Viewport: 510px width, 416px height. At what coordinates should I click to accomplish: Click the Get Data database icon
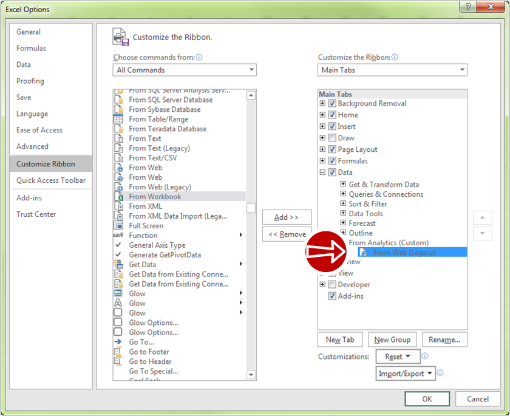point(118,265)
